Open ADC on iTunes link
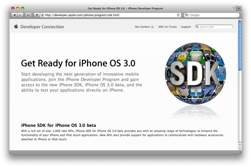 (167, 27)
